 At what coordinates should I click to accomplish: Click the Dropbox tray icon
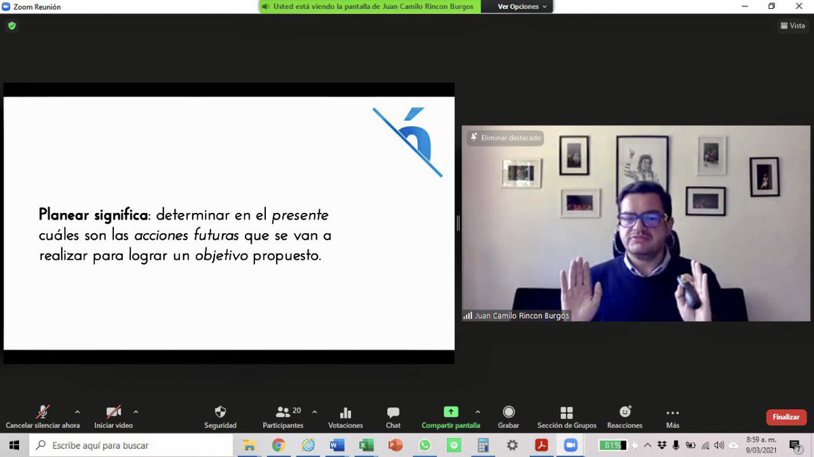coord(661,445)
